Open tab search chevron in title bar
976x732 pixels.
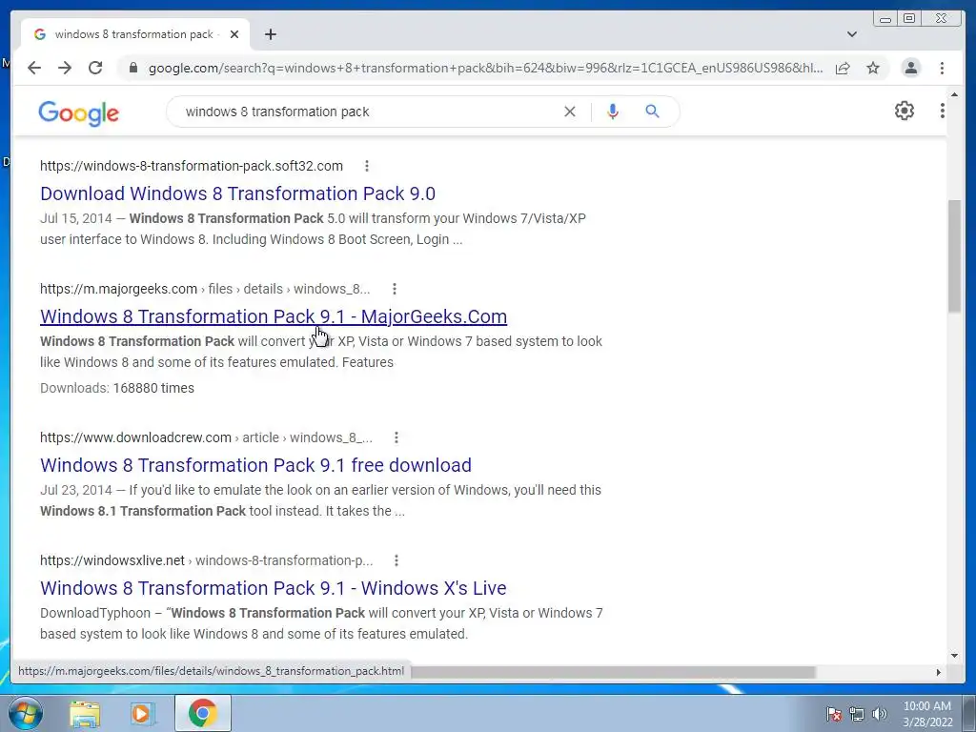click(852, 34)
